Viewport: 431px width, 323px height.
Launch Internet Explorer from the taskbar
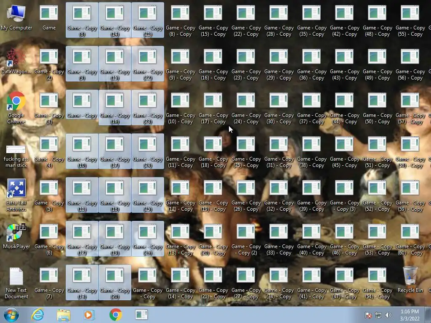(37, 315)
